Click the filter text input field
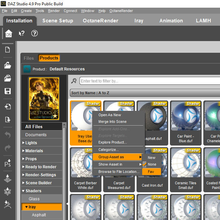Screen dimensions: 220x220 pyautogui.click(x=150, y=81)
